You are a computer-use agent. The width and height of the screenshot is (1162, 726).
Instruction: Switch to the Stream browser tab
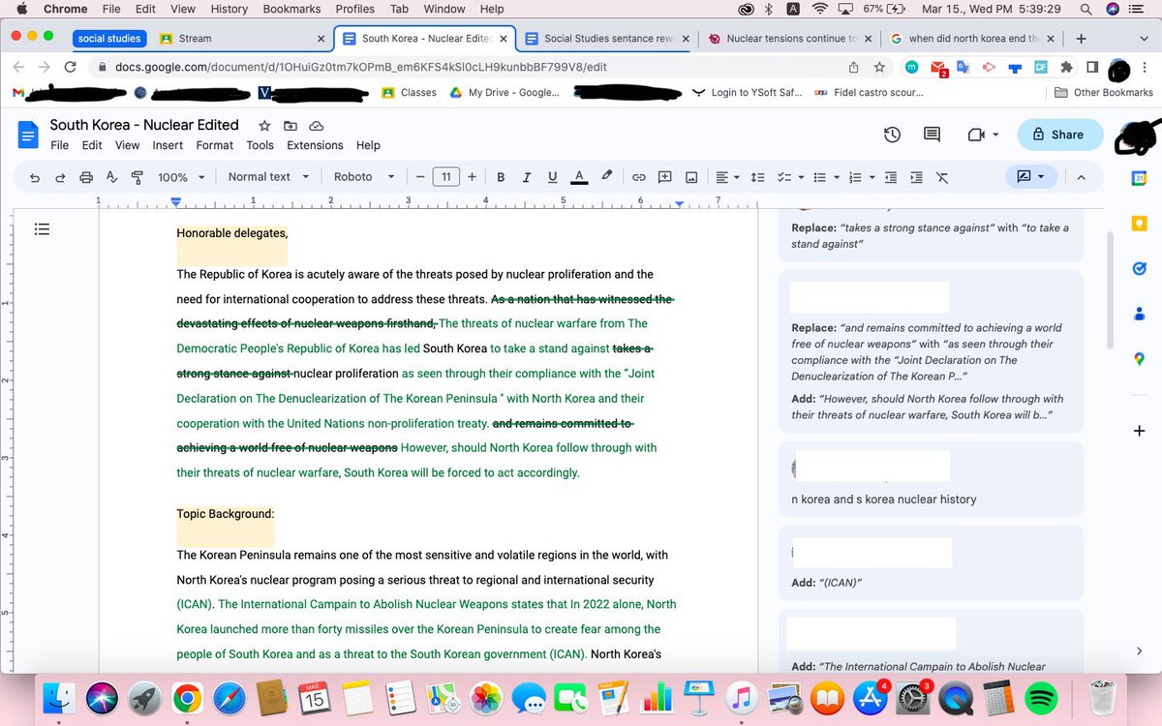click(242, 39)
